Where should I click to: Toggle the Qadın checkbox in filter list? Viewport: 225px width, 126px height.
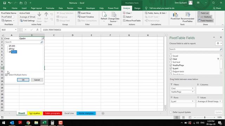10,52
